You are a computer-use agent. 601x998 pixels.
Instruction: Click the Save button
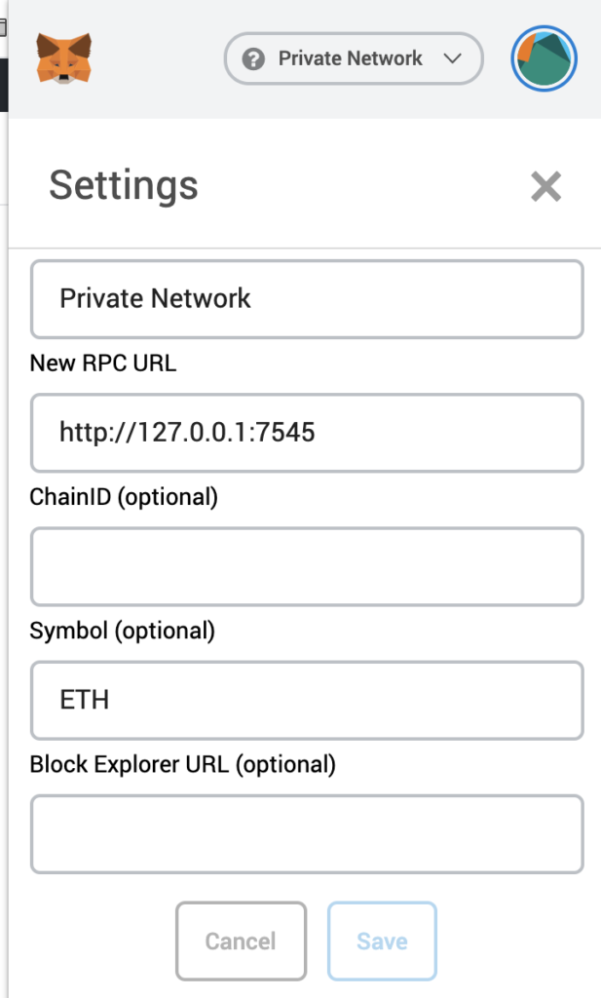tap(382, 940)
